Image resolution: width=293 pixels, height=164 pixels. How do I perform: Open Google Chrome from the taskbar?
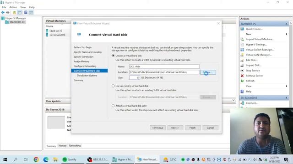click(x=36, y=159)
